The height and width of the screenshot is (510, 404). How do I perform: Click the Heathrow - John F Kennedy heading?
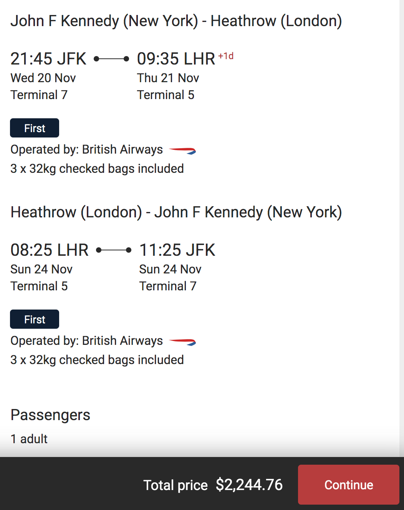coord(176,212)
